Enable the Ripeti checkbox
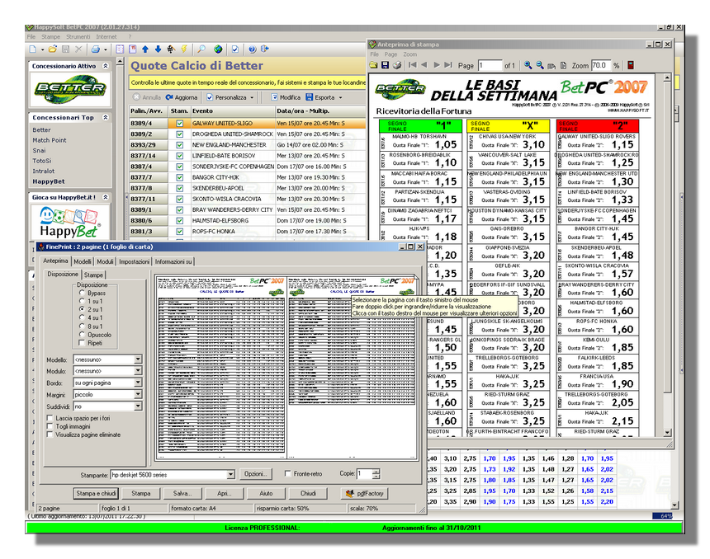Image resolution: width=710 pixels, height=559 pixels. (x=82, y=343)
